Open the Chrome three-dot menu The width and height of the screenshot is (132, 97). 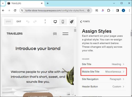click(129, 11)
